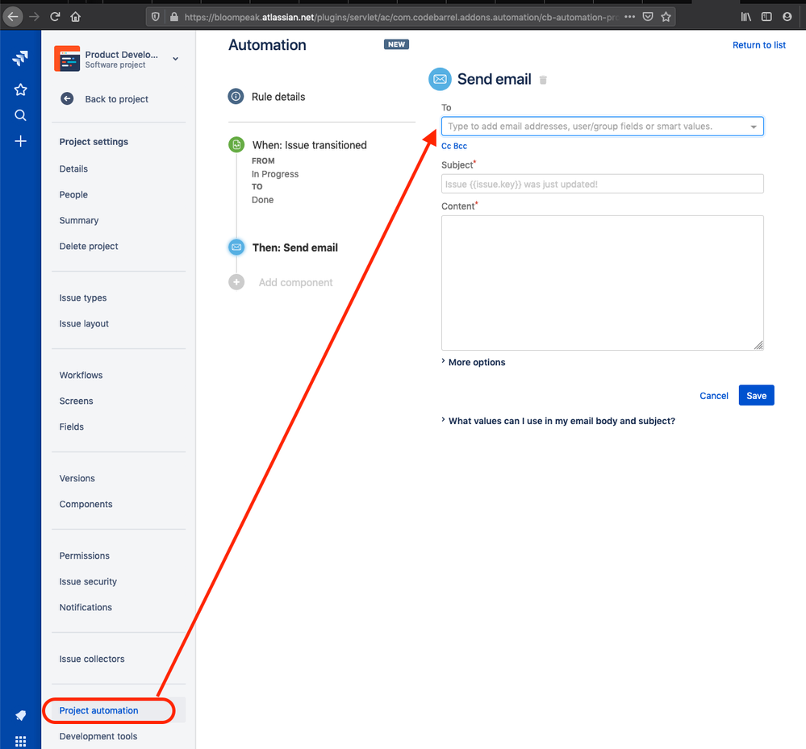Open Issue types settings

pyautogui.click(x=83, y=298)
